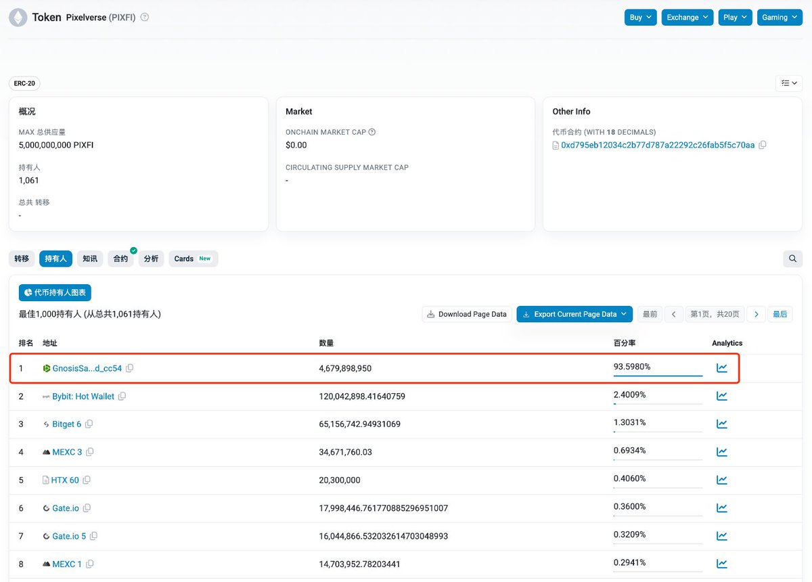Expand the Export Current Page Data dropdown
The height and width of the screenshot is (582, 812).
click(575, 314)
